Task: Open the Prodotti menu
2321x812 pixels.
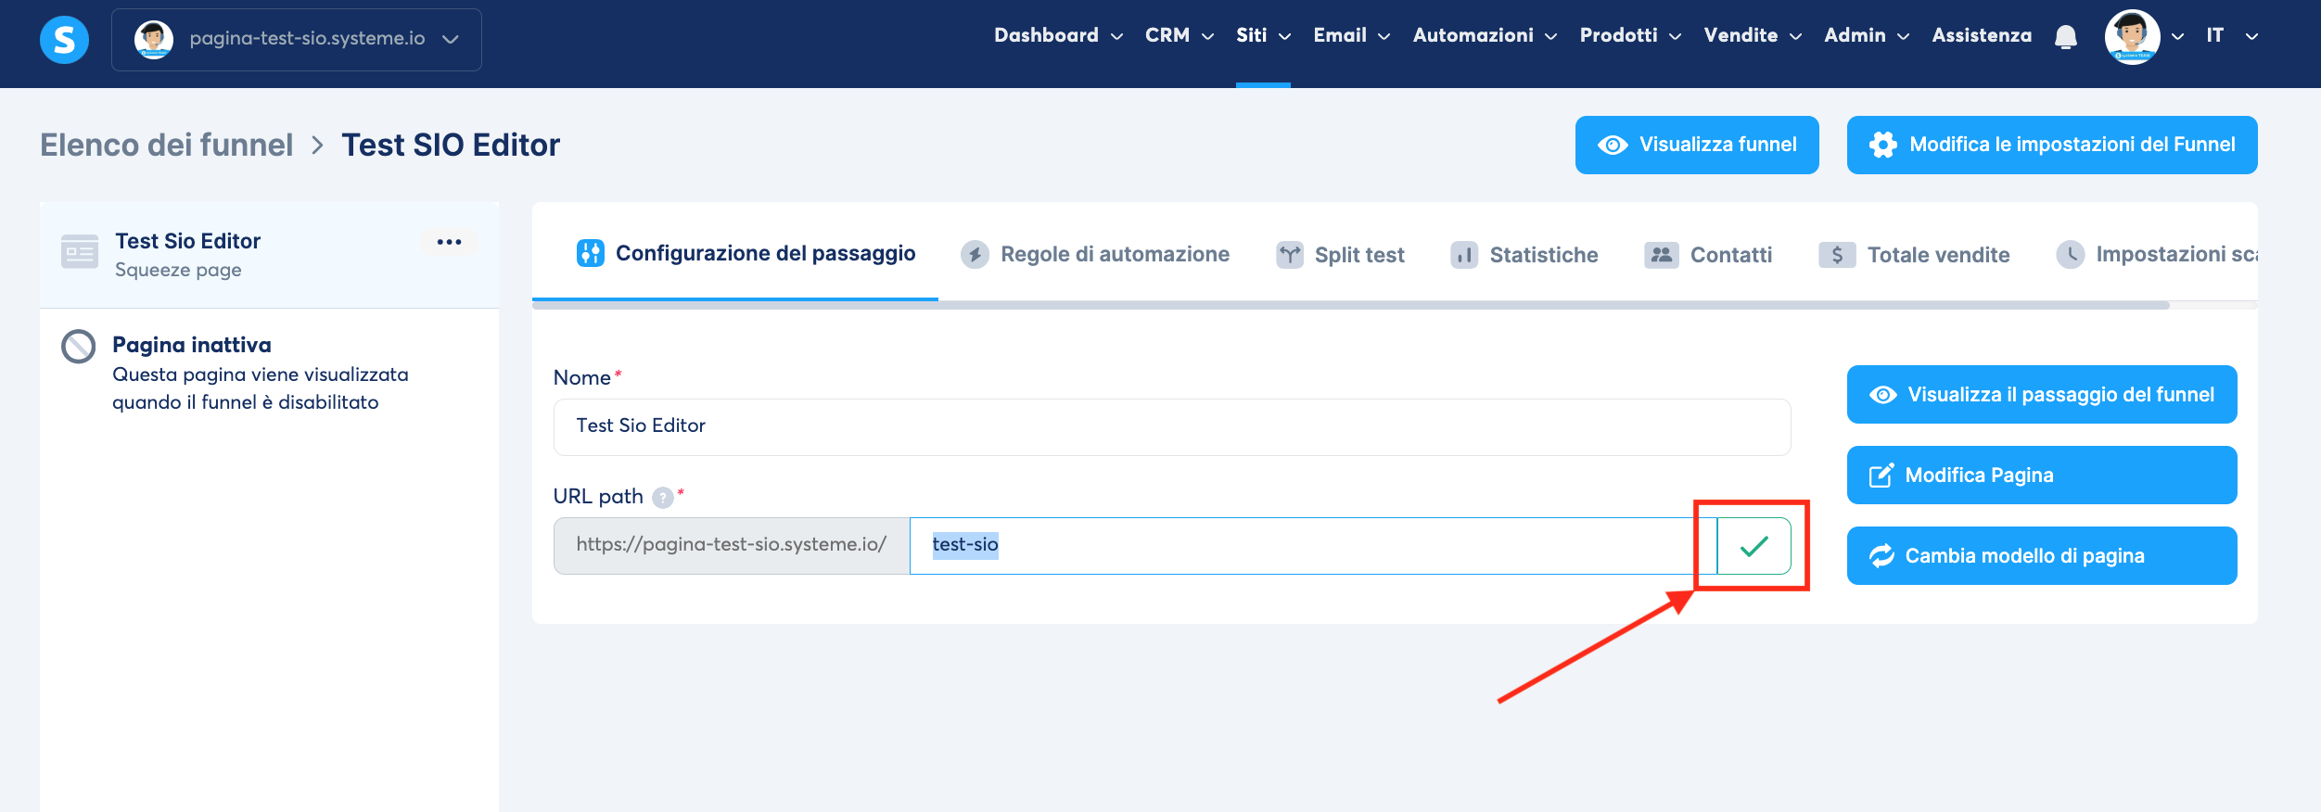Action: tap(1630, 35)
